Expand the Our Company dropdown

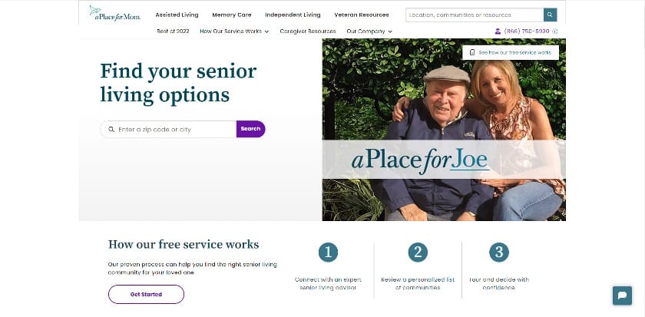369,31
